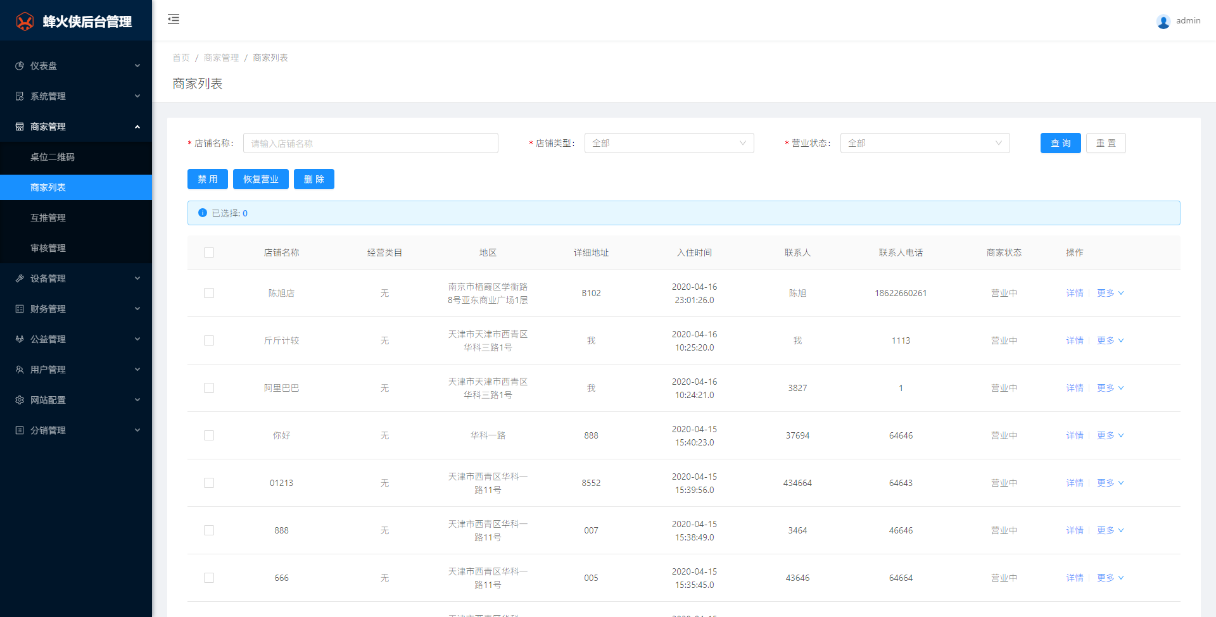
Task: Click the 恢复营业 button
Action: click(x=261, y=179)
